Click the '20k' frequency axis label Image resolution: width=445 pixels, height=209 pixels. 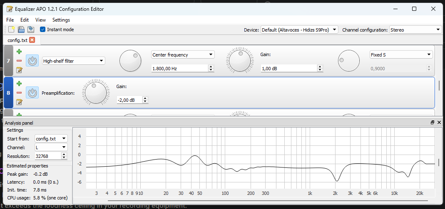point(420,194)
